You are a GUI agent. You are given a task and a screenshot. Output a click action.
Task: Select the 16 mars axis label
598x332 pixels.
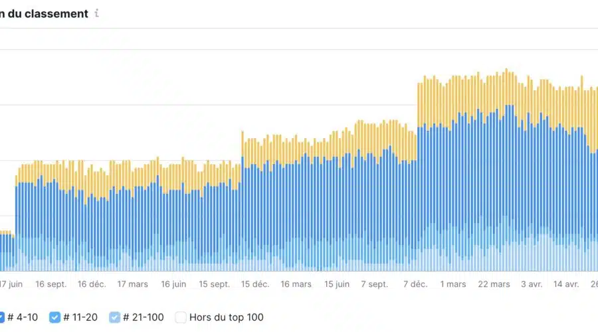(x=296, y=284)
